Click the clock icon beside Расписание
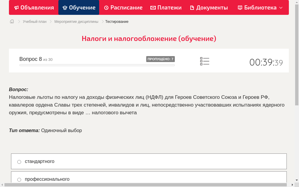This screenshot has width=299, height=187. click(106, 7)
